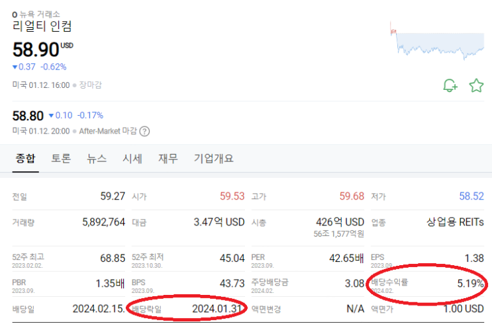
Task: Open the After-Market help question mark icon
Action: coord(144,132)
